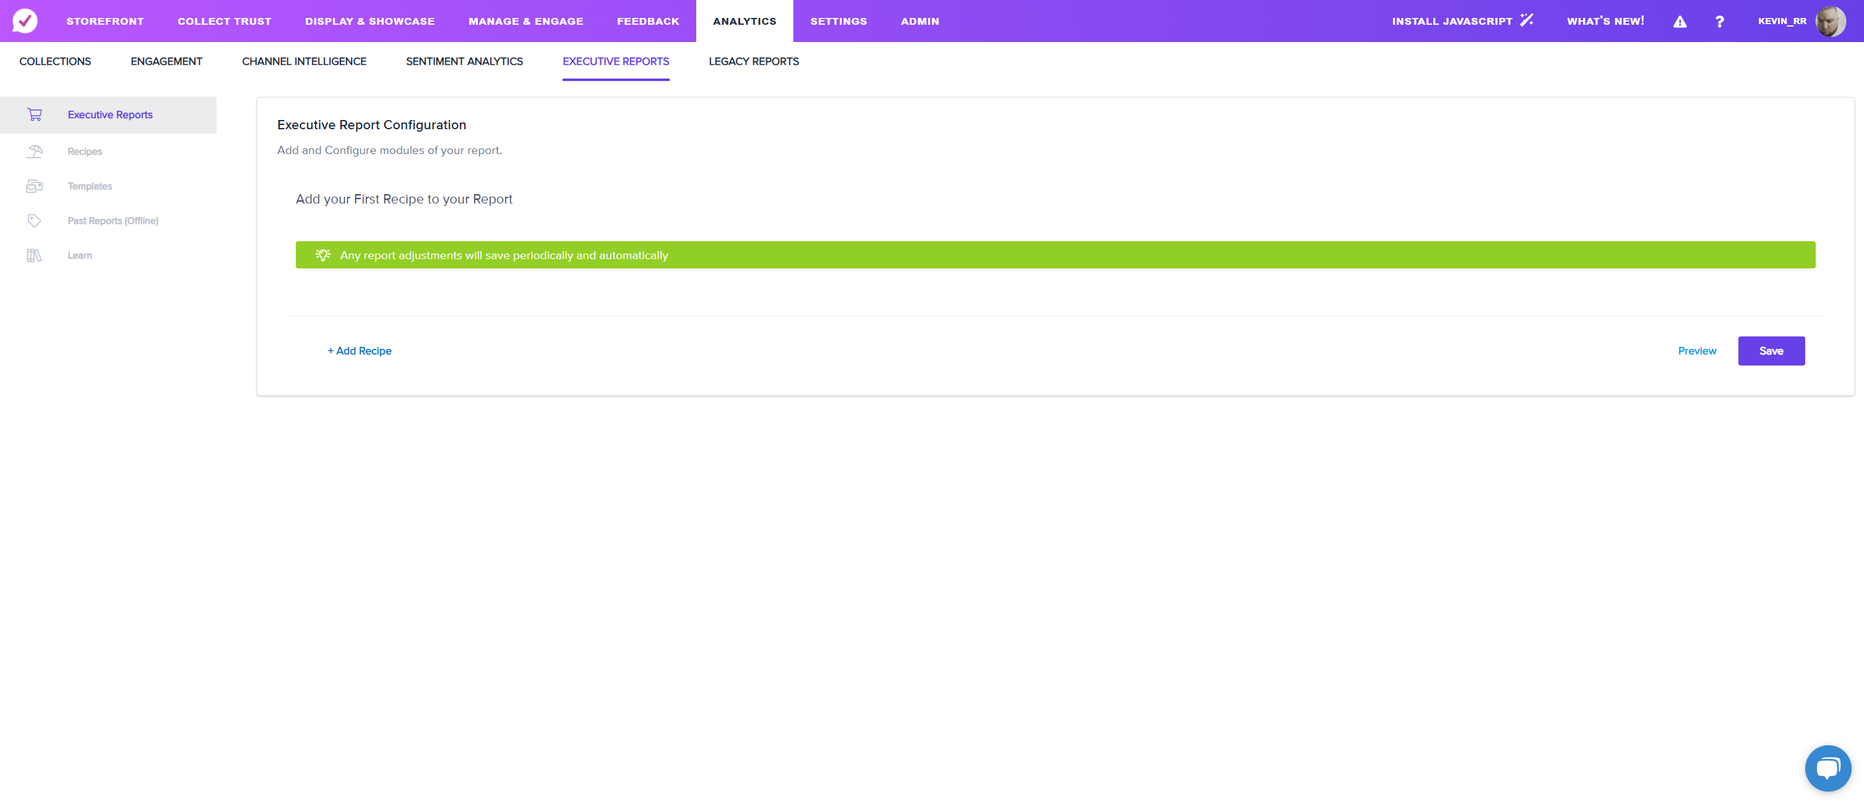Click the umbrella icon beside Recipes
The image size is (1864, 804).
(35, 151)
